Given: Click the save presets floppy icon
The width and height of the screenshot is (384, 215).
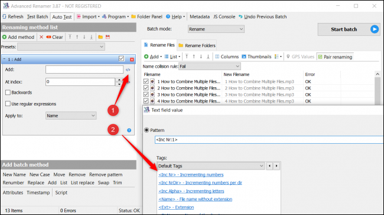Looking at the screenshot, I should coord(108,37).
